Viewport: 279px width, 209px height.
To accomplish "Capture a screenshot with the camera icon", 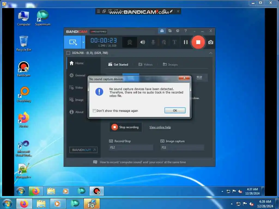I will tap(211, 42).
